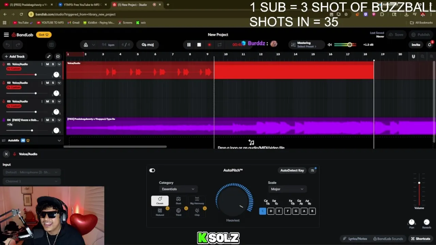The image size is (436, 245).
Task: Select key note D
Action: click(271, 211)
